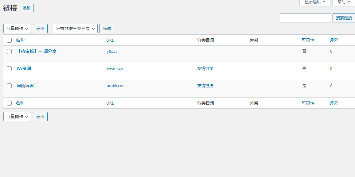
Task: Sort by the URL column header
Action: pos(110,40)
